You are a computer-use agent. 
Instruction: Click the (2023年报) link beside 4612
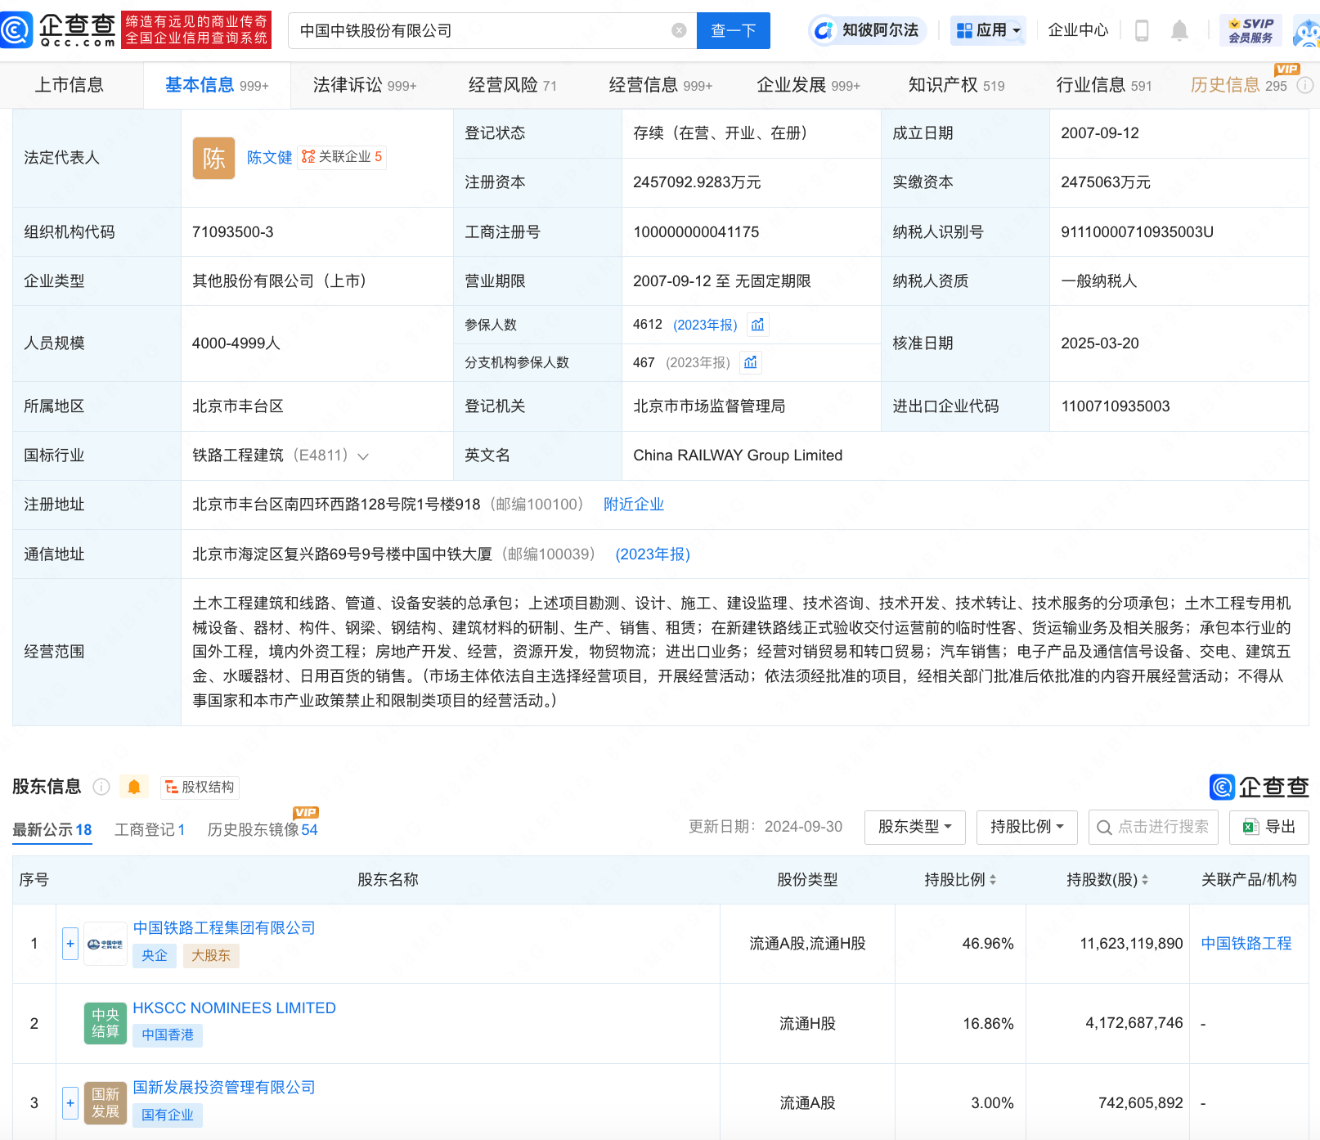click(705, 325)
